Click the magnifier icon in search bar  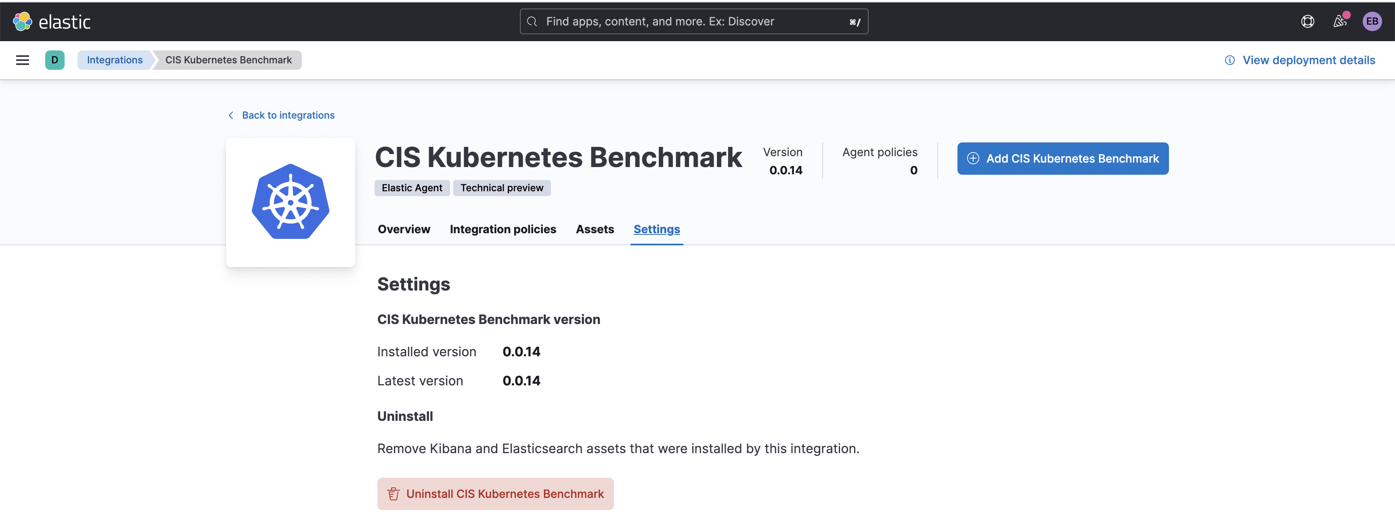click(532, 21)
